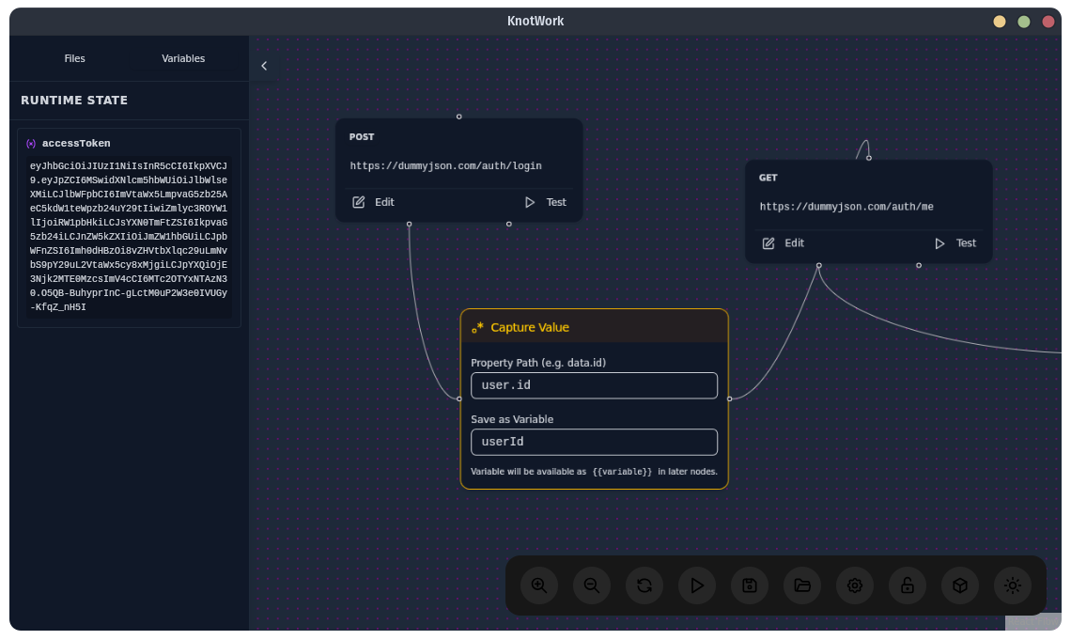Edit the POST auth/login node
Viewport: 1071px width, 640px height.
click(376, 201)
